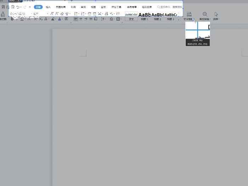The height and width of the screenshot is (186, 248).
Task: Open the 开发工具 tab
Action: (116, 7)
